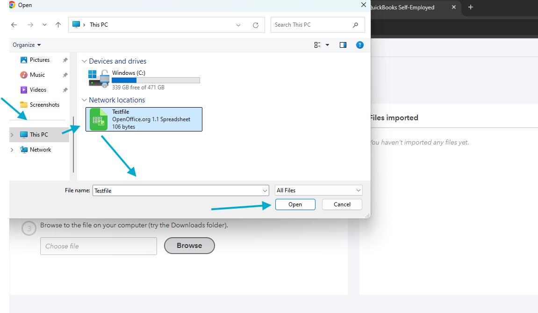Click the search magnifier icon

pos(355,25)
